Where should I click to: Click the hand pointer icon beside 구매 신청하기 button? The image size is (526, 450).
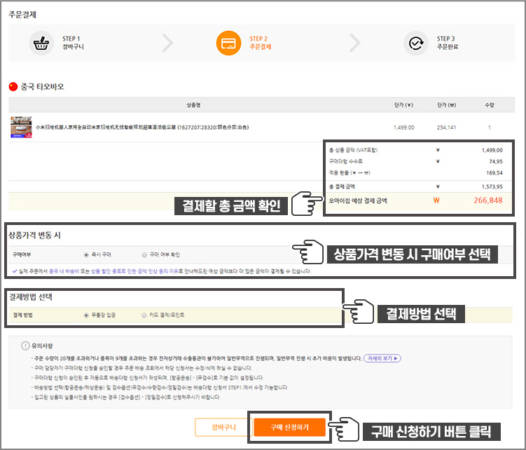pyautogui.click(x=346, y=429)
